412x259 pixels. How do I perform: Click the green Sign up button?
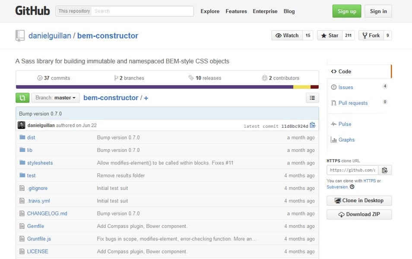pos(347,11)
